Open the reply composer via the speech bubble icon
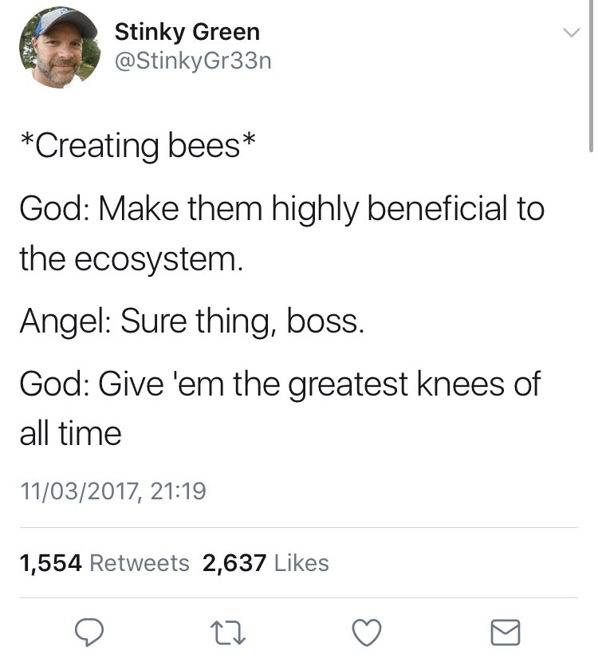The image size is (598, 658). pyautogui.click(x=90, y=634)
